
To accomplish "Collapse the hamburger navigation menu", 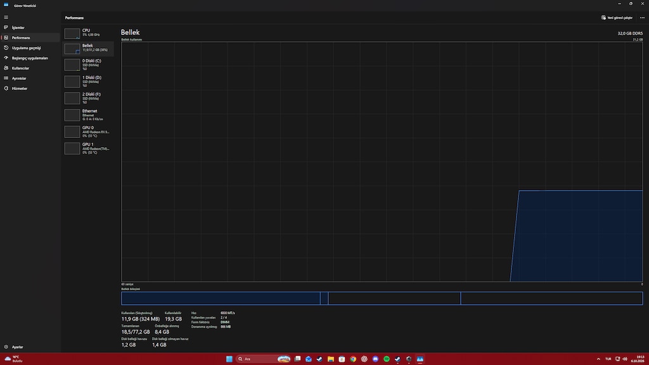I will [x=6, y=17].
